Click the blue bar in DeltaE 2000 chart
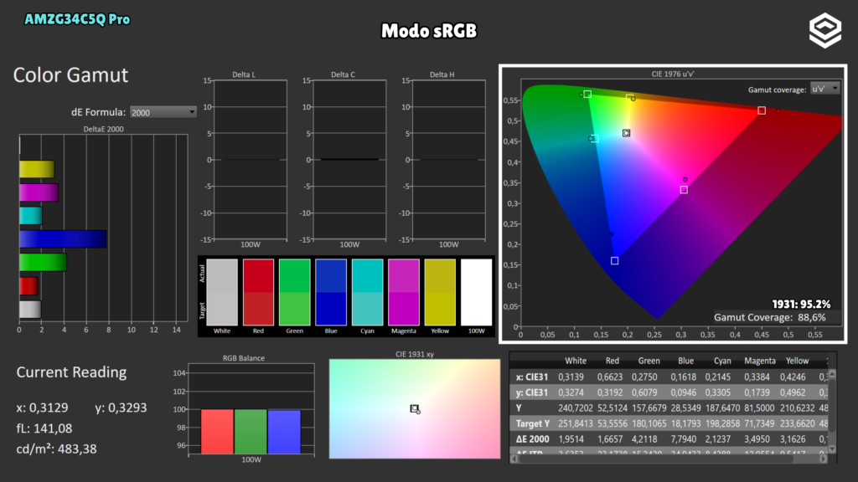Viewport: 858px width, 482px height. (63, 239)
